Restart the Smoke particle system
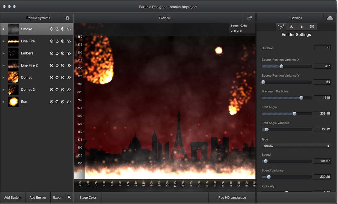Viewport: 338px width, 204px height. [57, 29]
